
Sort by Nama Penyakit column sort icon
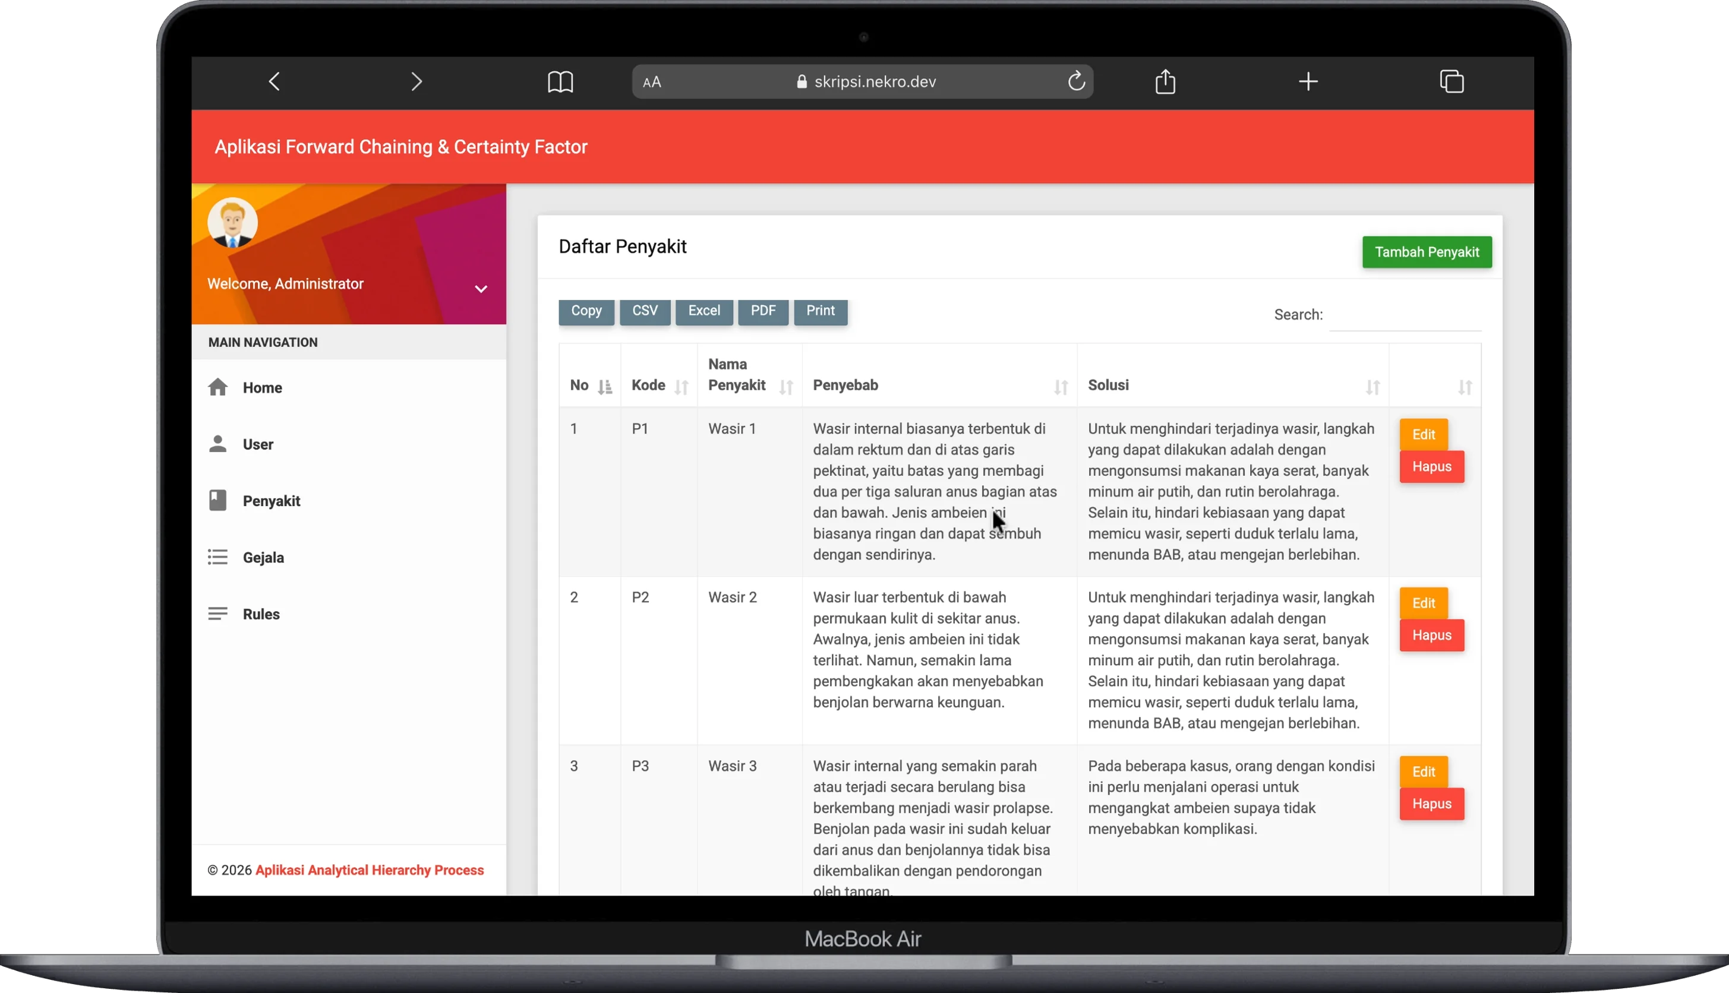click(786, 387)
